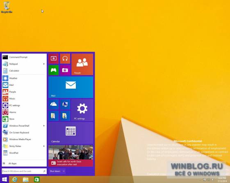The width and height of the screenshot is (230, 183).
Task: Open Music app in Start list
Action: (x=24, y=98)
